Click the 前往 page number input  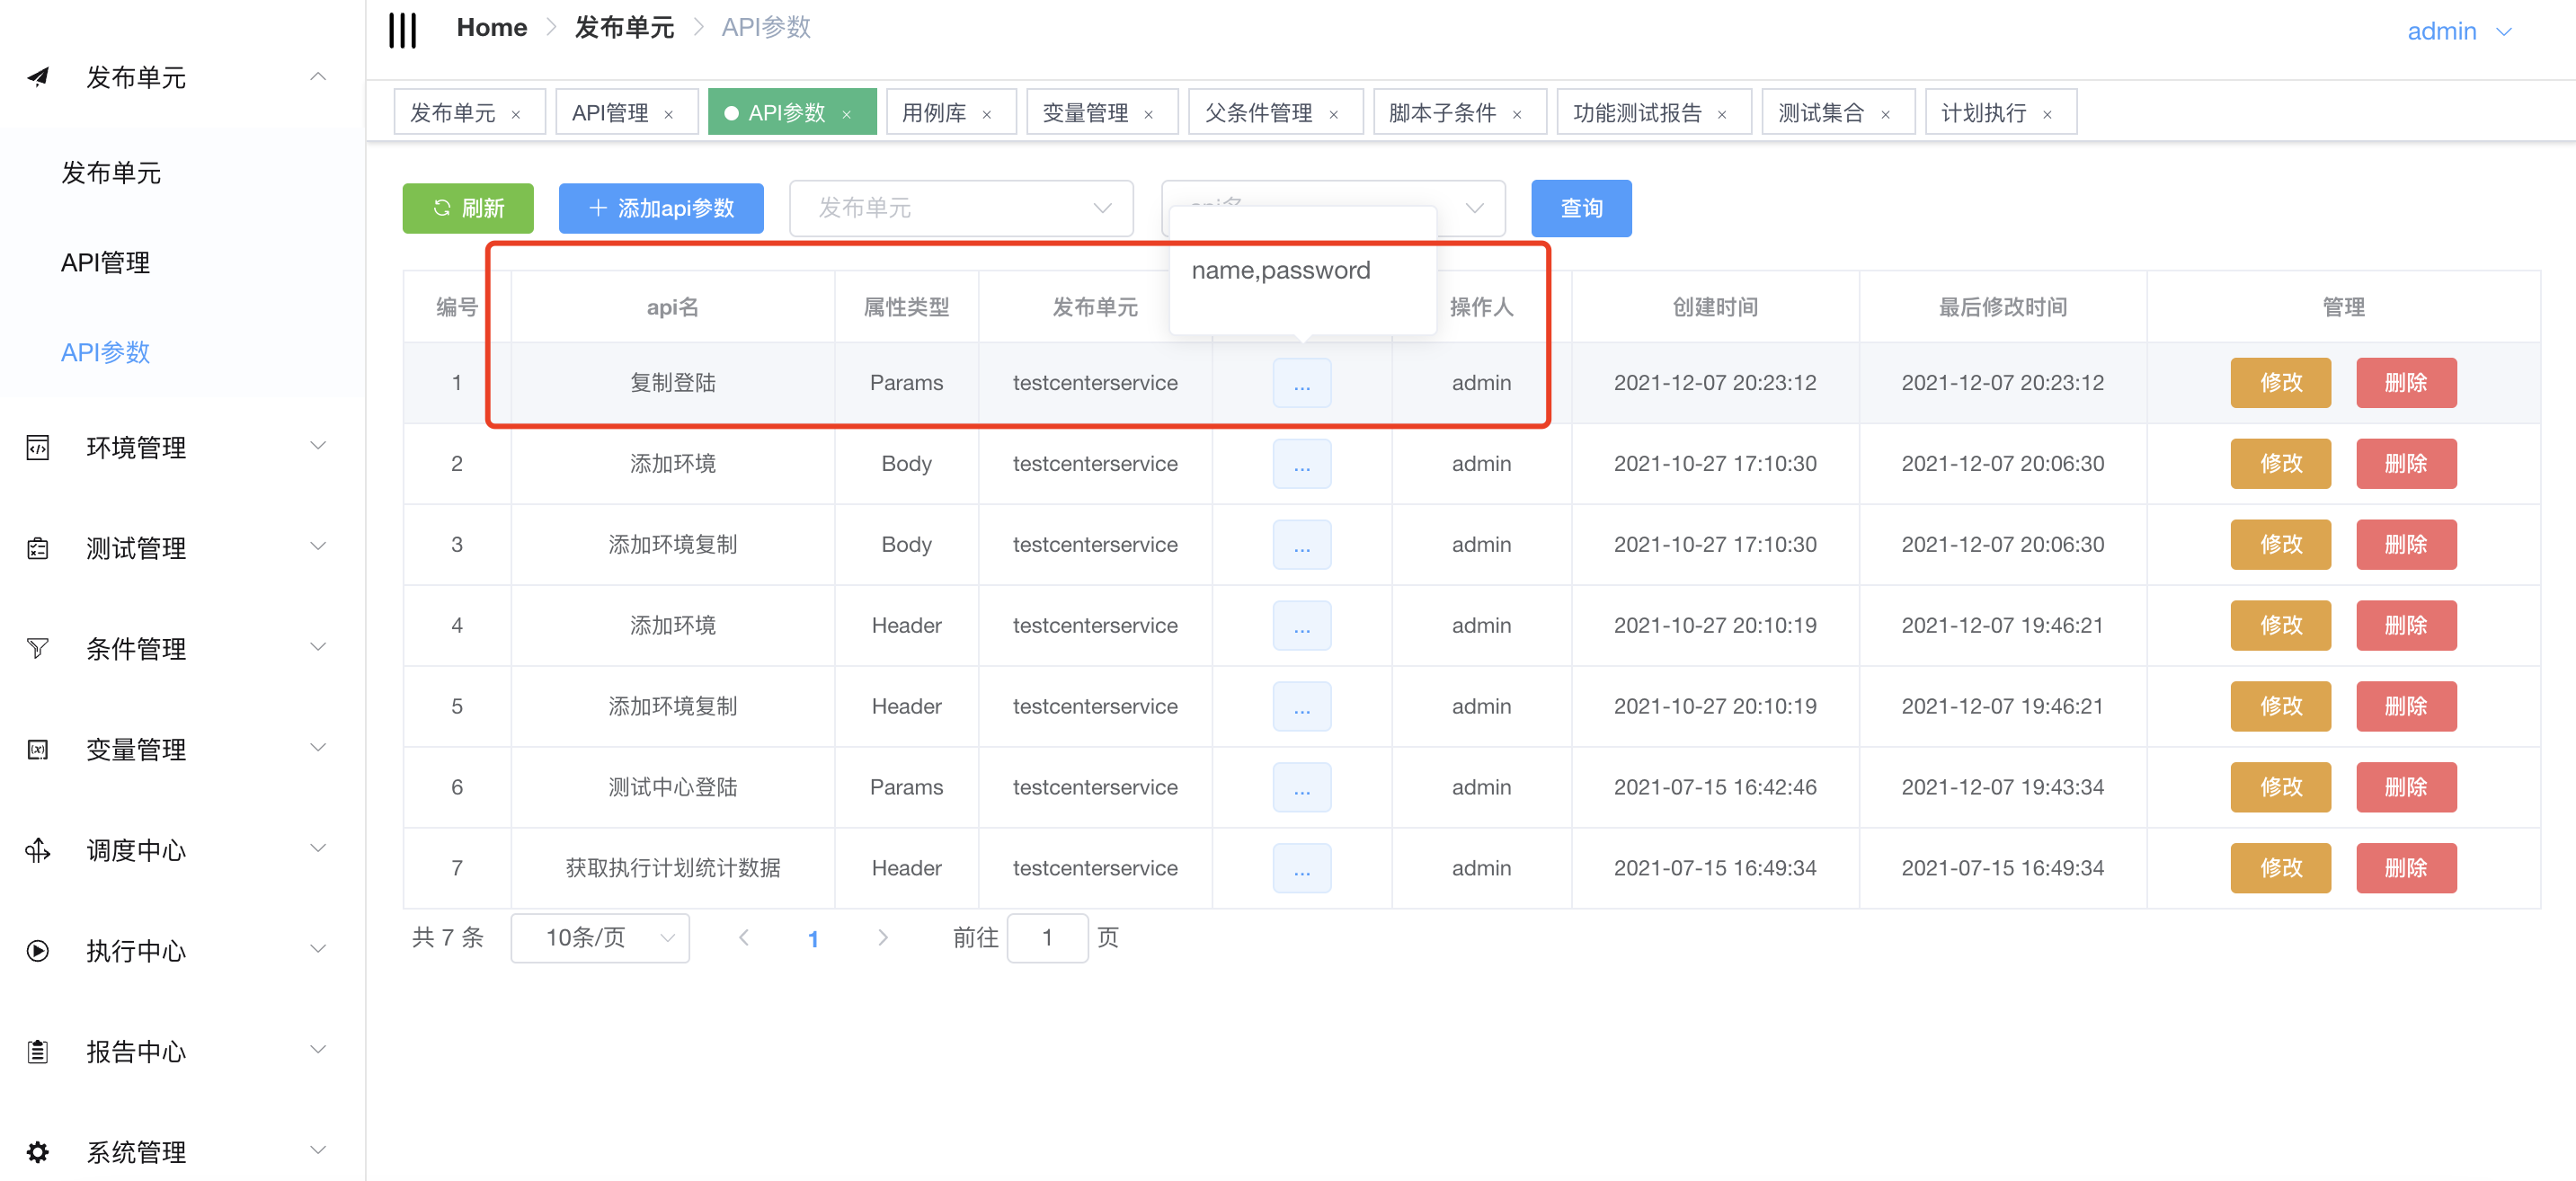click(1048, 938)
